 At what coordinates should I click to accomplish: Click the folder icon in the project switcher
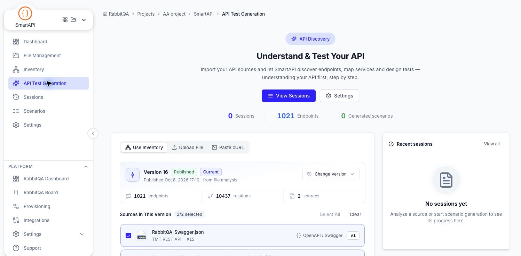(x=73, y=20)
